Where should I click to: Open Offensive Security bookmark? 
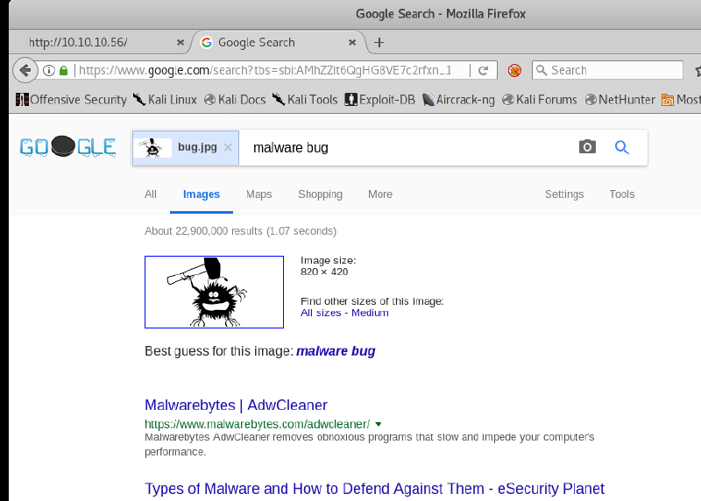[x=71, y=99]
